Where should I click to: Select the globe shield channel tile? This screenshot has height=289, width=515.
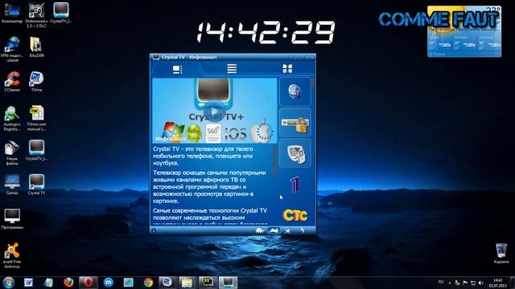click(295, 92)
